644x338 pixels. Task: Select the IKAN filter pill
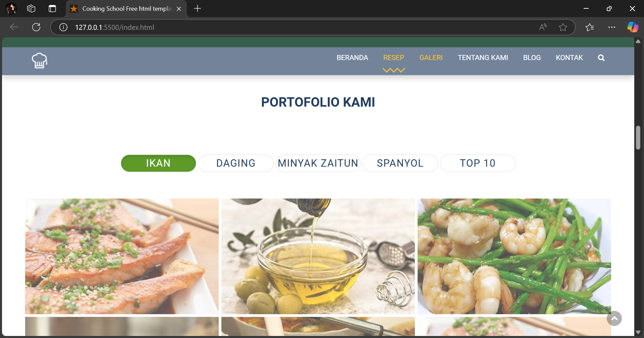158,163
